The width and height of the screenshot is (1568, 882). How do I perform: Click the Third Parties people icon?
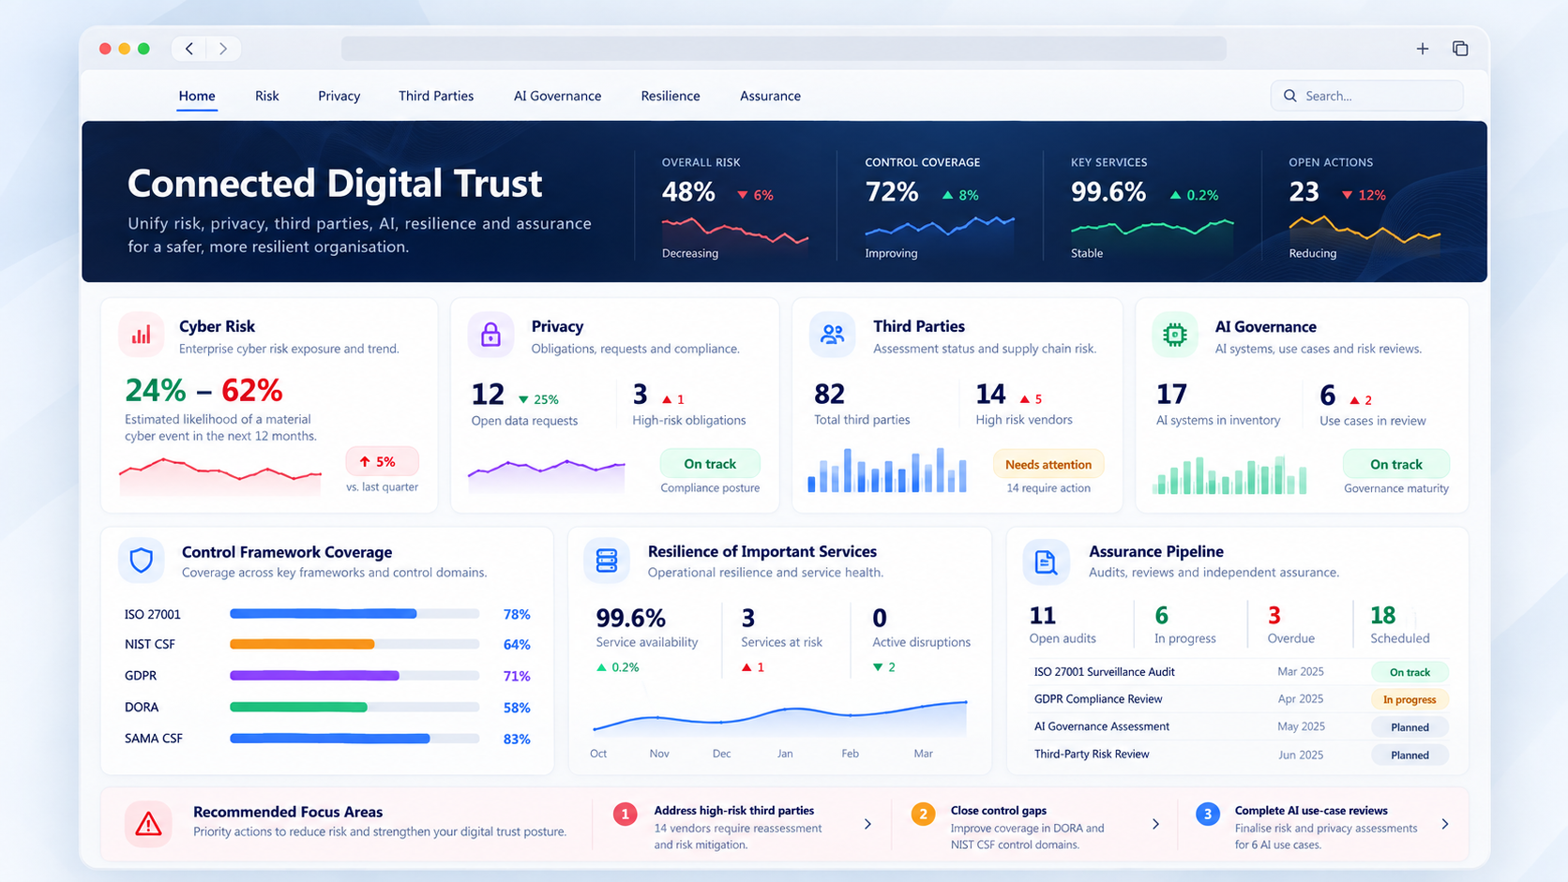(832, 335)
